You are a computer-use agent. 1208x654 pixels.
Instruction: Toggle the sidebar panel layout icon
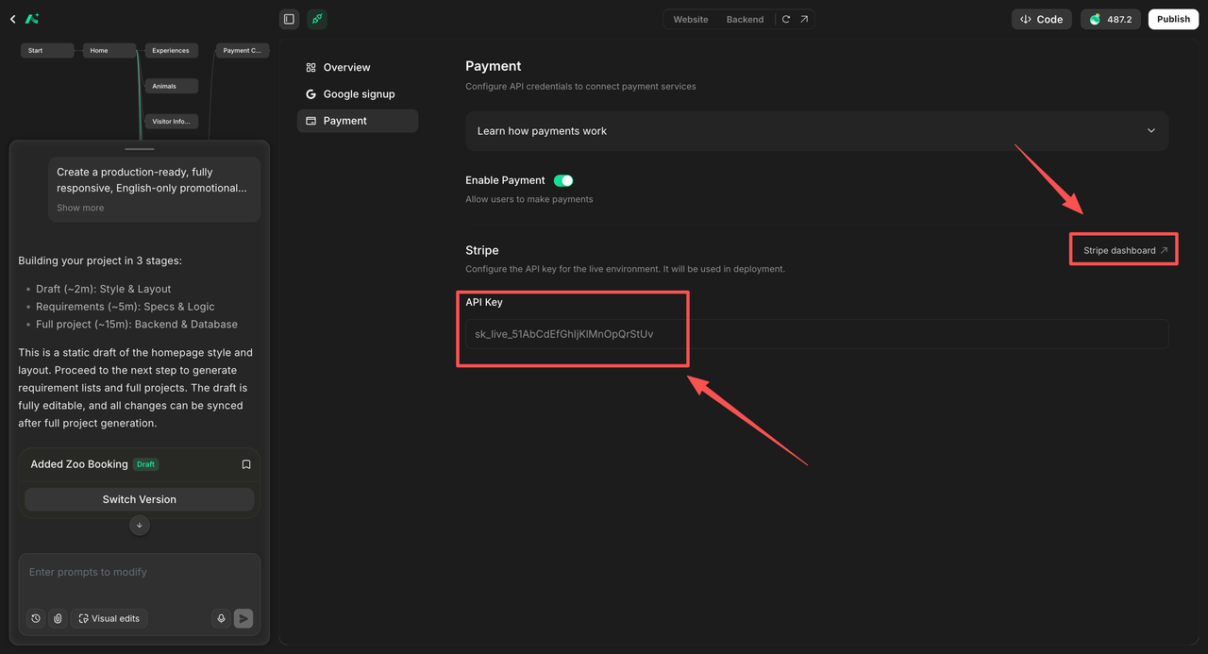[289, 19]
